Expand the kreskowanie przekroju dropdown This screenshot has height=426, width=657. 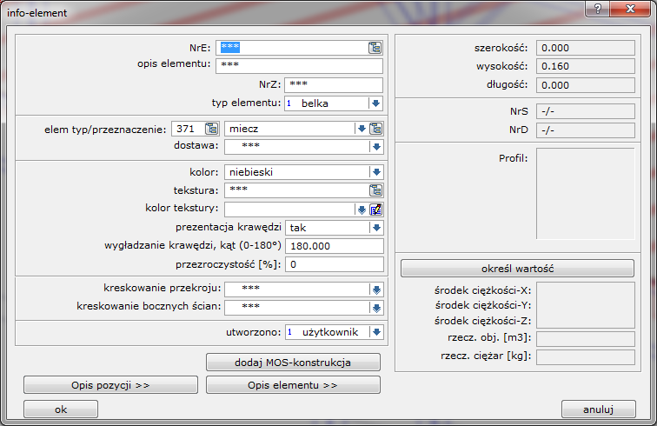(x=375, y=290)
